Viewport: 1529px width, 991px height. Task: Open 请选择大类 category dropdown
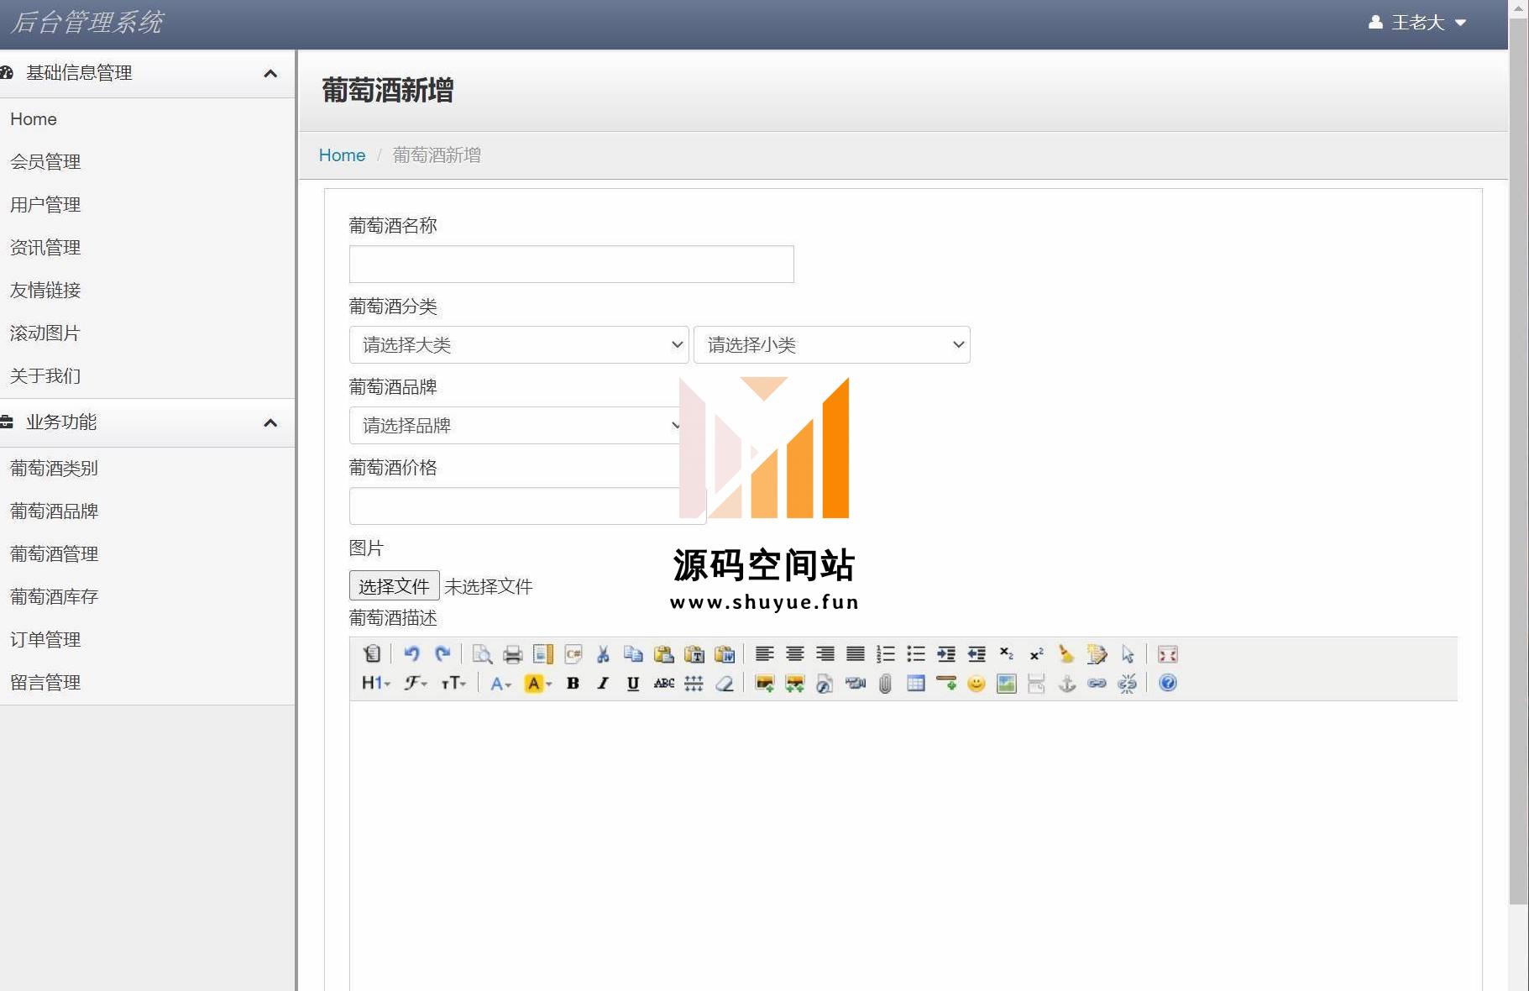coord(519,345)
